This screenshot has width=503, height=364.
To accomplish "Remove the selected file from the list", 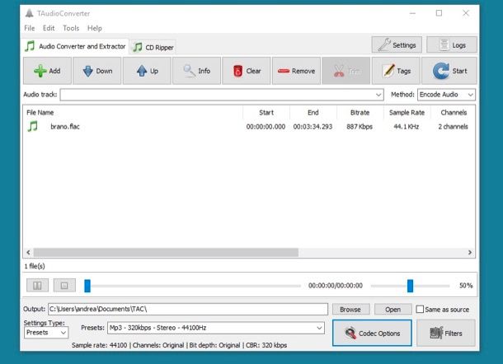I will 296,71.
